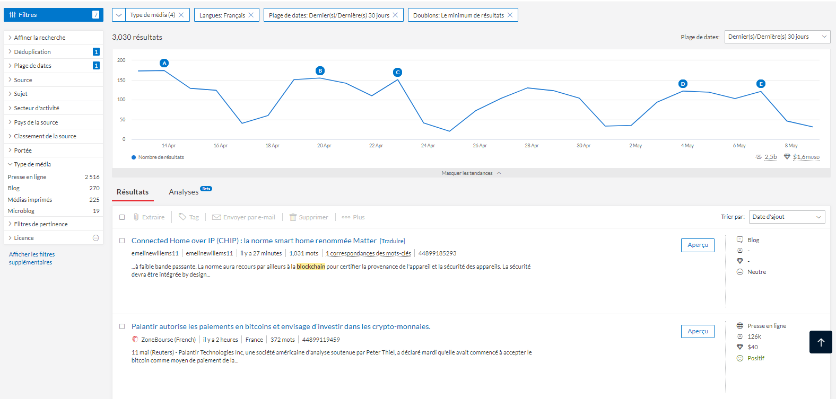
Task: Open the Plage de dates dropdown
Action: click(777, 37)
